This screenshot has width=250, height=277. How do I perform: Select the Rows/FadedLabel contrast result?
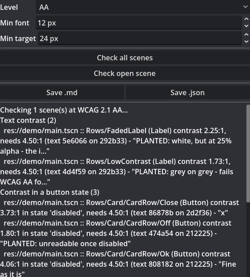[116, 141]
